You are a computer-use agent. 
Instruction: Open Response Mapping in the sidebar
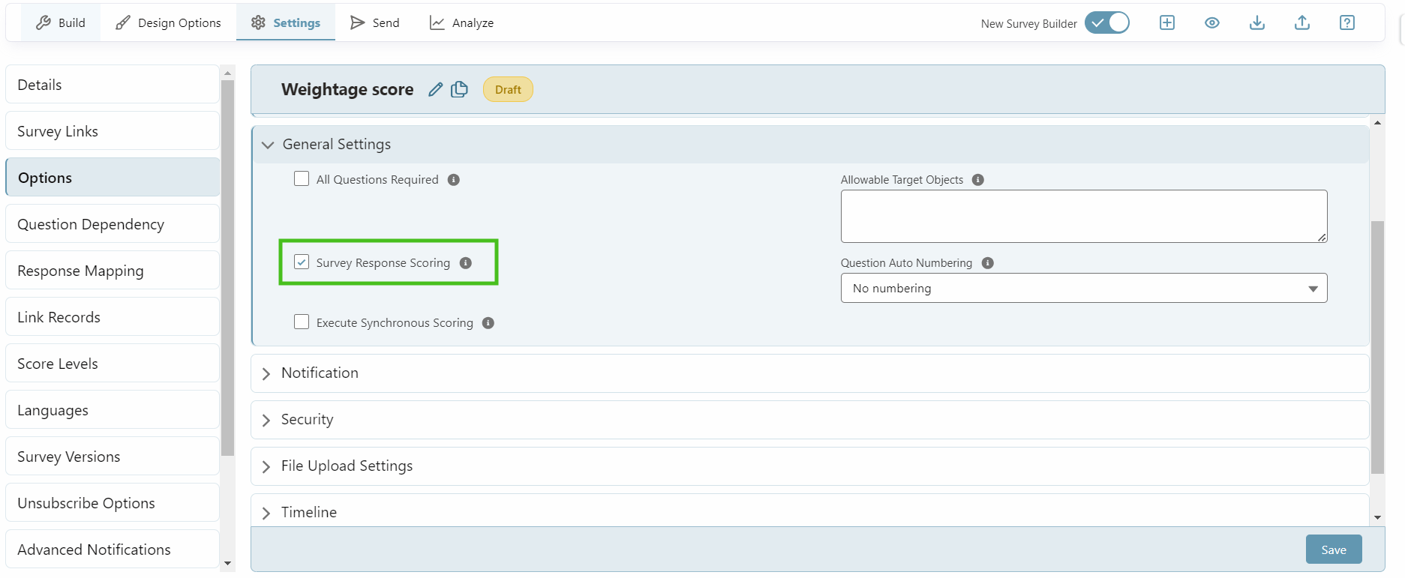[x=113, y=271]
